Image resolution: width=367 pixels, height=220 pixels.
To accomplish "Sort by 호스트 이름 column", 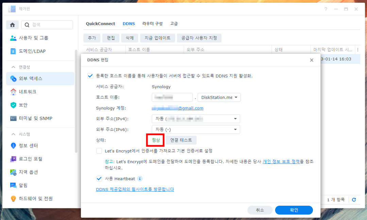I will 155,50.
